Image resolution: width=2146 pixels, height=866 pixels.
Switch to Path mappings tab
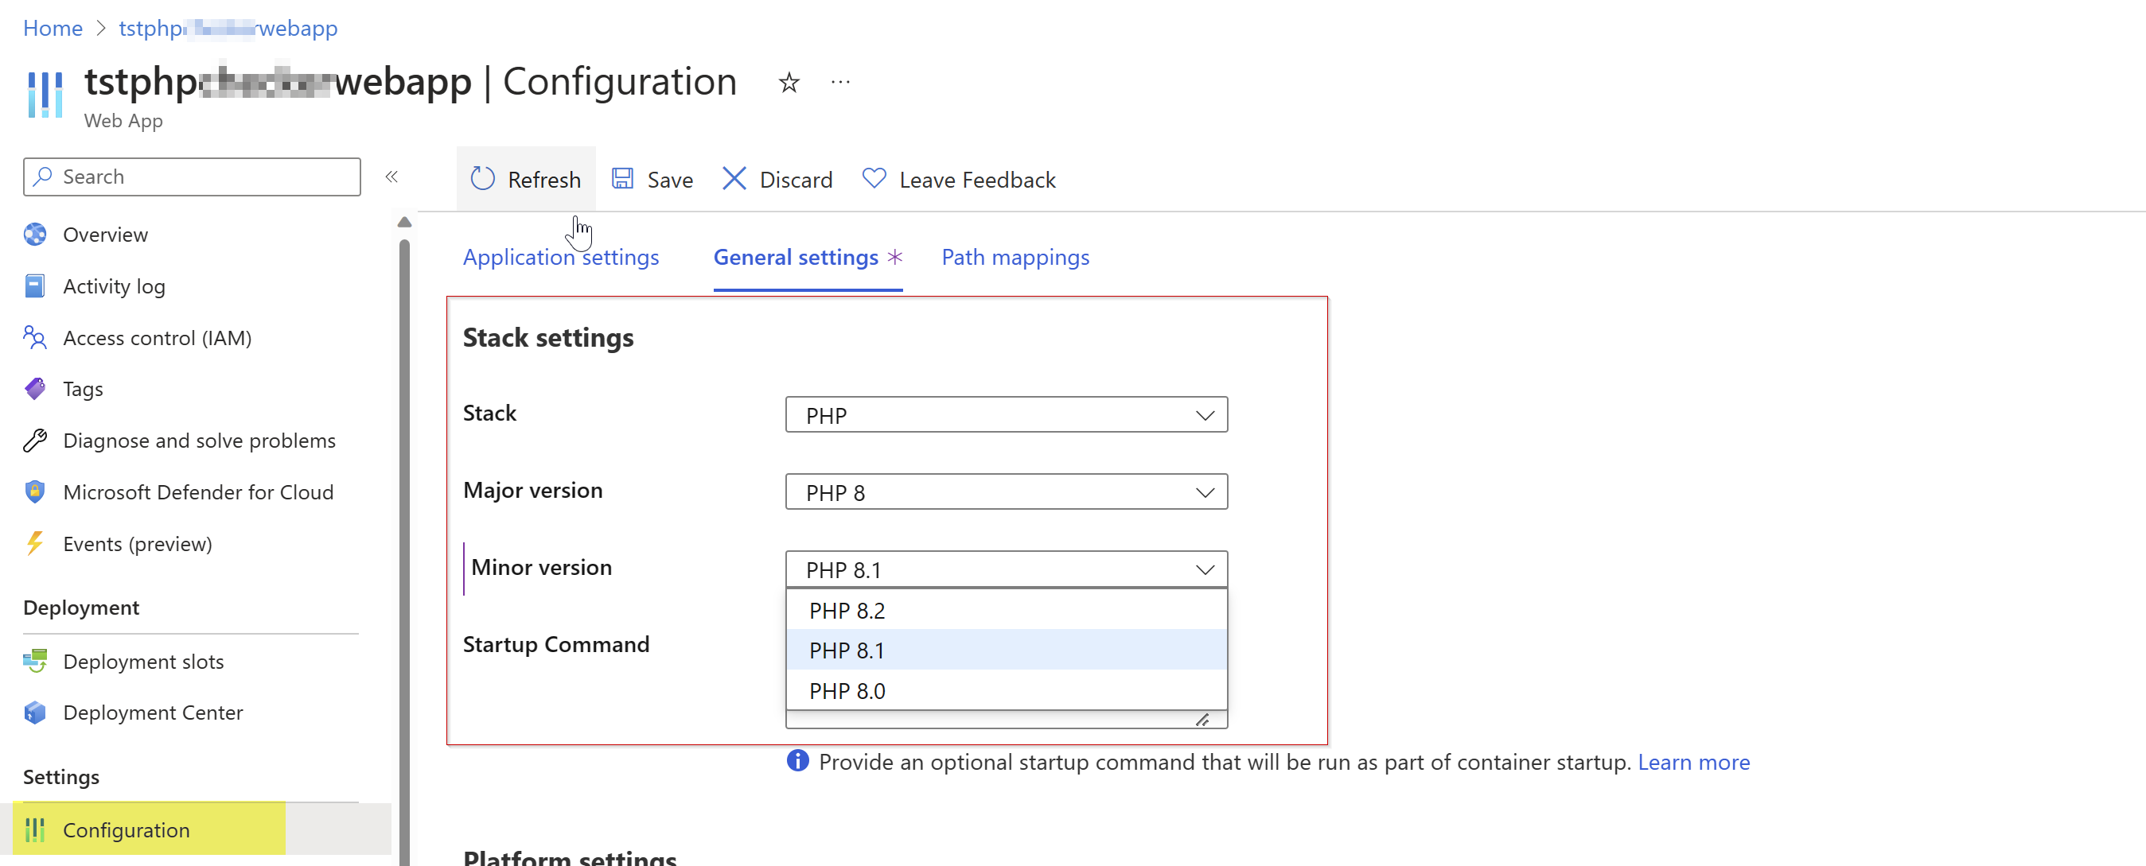1015,258
